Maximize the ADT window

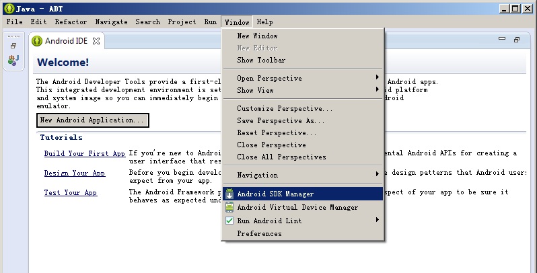515,9
